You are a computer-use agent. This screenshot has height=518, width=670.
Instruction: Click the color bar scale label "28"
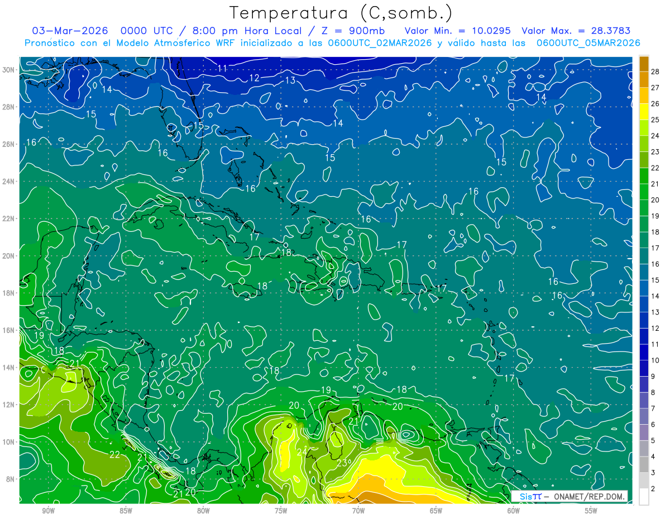coord(655,72)
